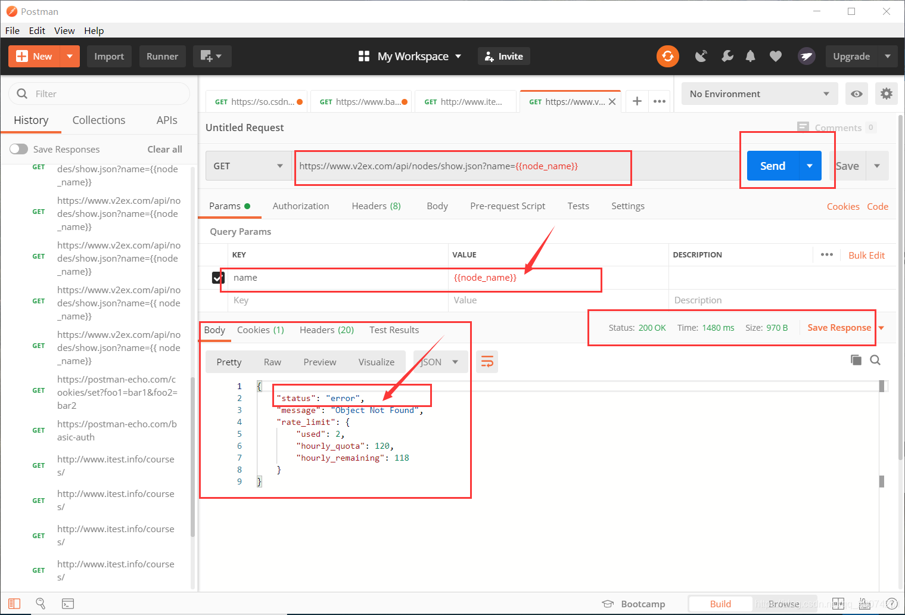The width and height of the screenshot is (905, 615).
Task: Expand the Send button dropdown arrow
Action: [810, 166]
